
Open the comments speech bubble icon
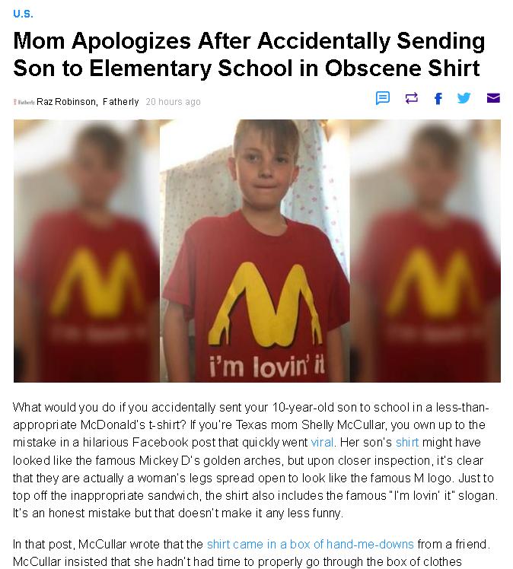click(x=382, y=98)
